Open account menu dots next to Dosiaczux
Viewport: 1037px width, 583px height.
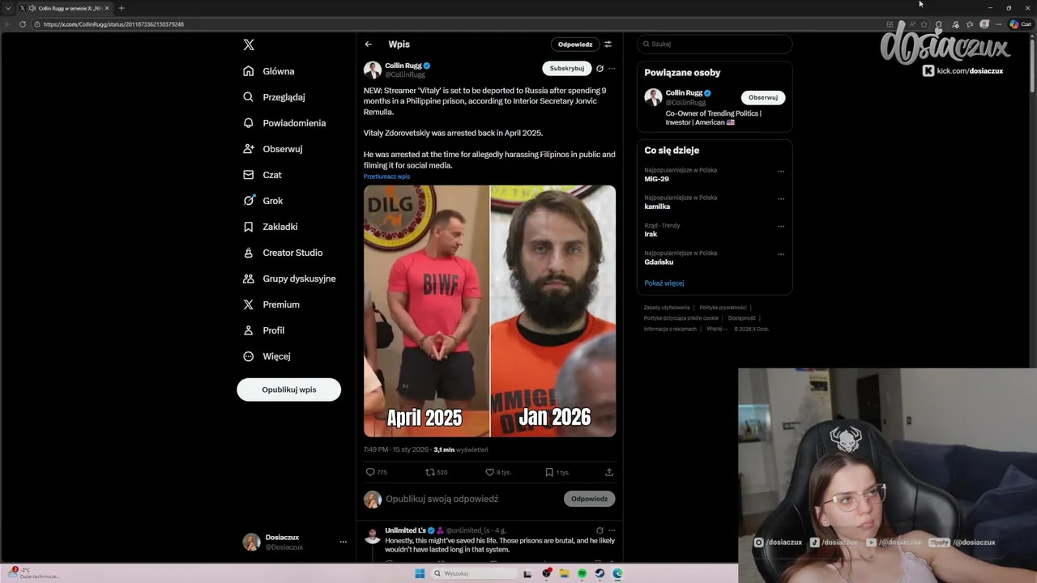click(x=344, y=542)
